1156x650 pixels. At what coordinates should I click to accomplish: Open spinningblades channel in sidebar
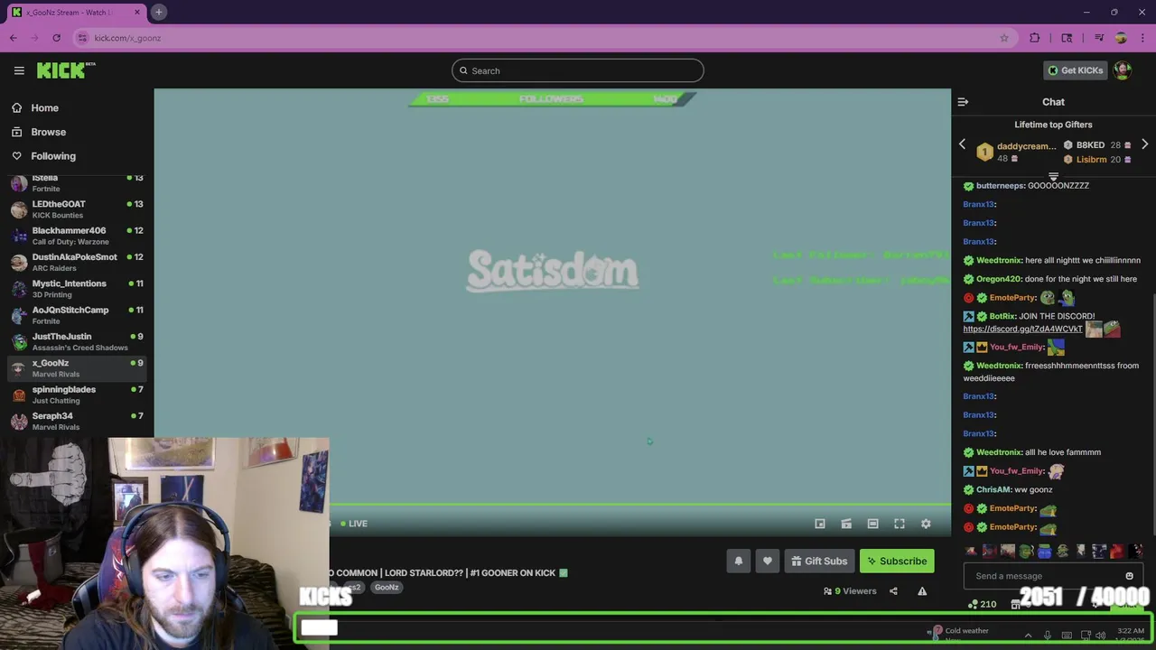77,395
